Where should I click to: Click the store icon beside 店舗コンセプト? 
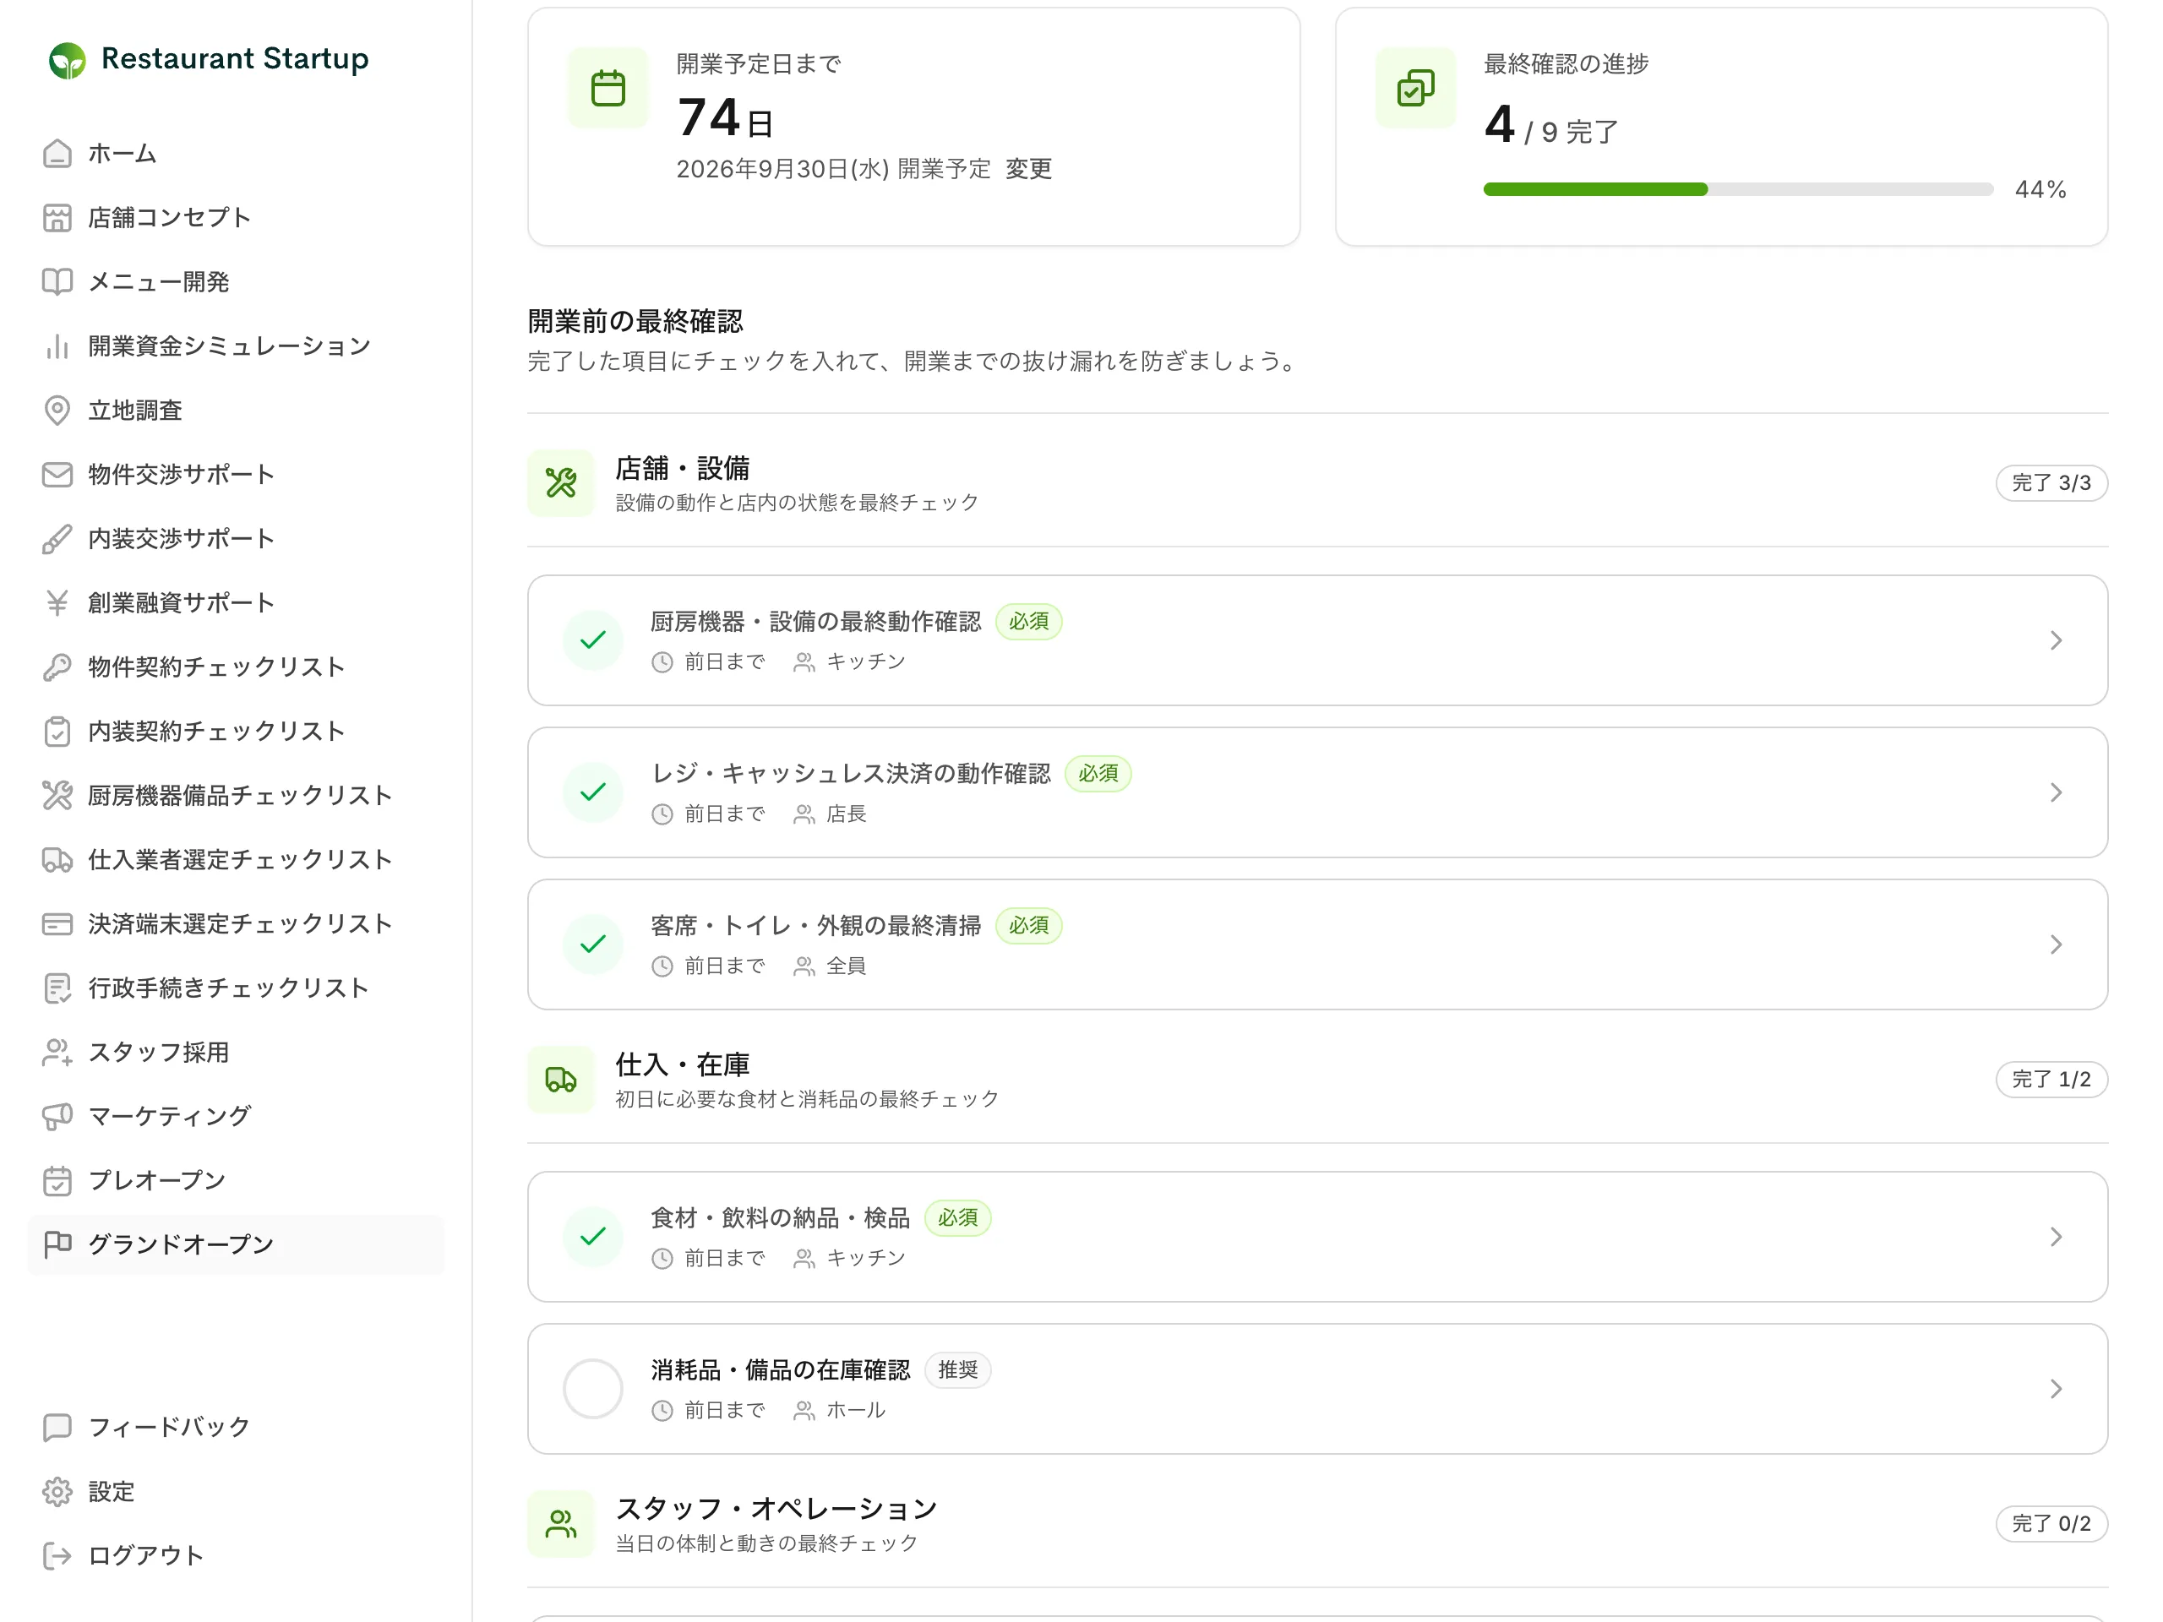(57, 218)
